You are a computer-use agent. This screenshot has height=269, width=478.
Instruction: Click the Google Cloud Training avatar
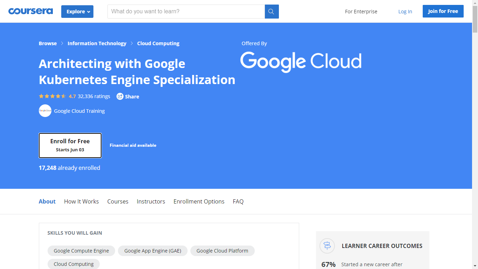pyautogui.click(x=45, y=111)
